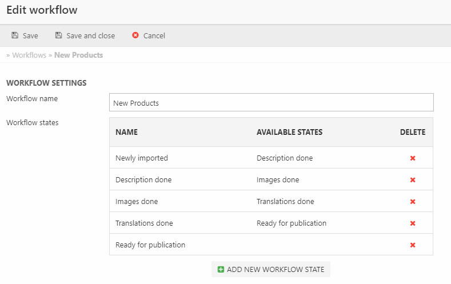This screenshot has width=451, height=284.
Task: Click Translations done in the Name column
Action: [x=144, y=223]
